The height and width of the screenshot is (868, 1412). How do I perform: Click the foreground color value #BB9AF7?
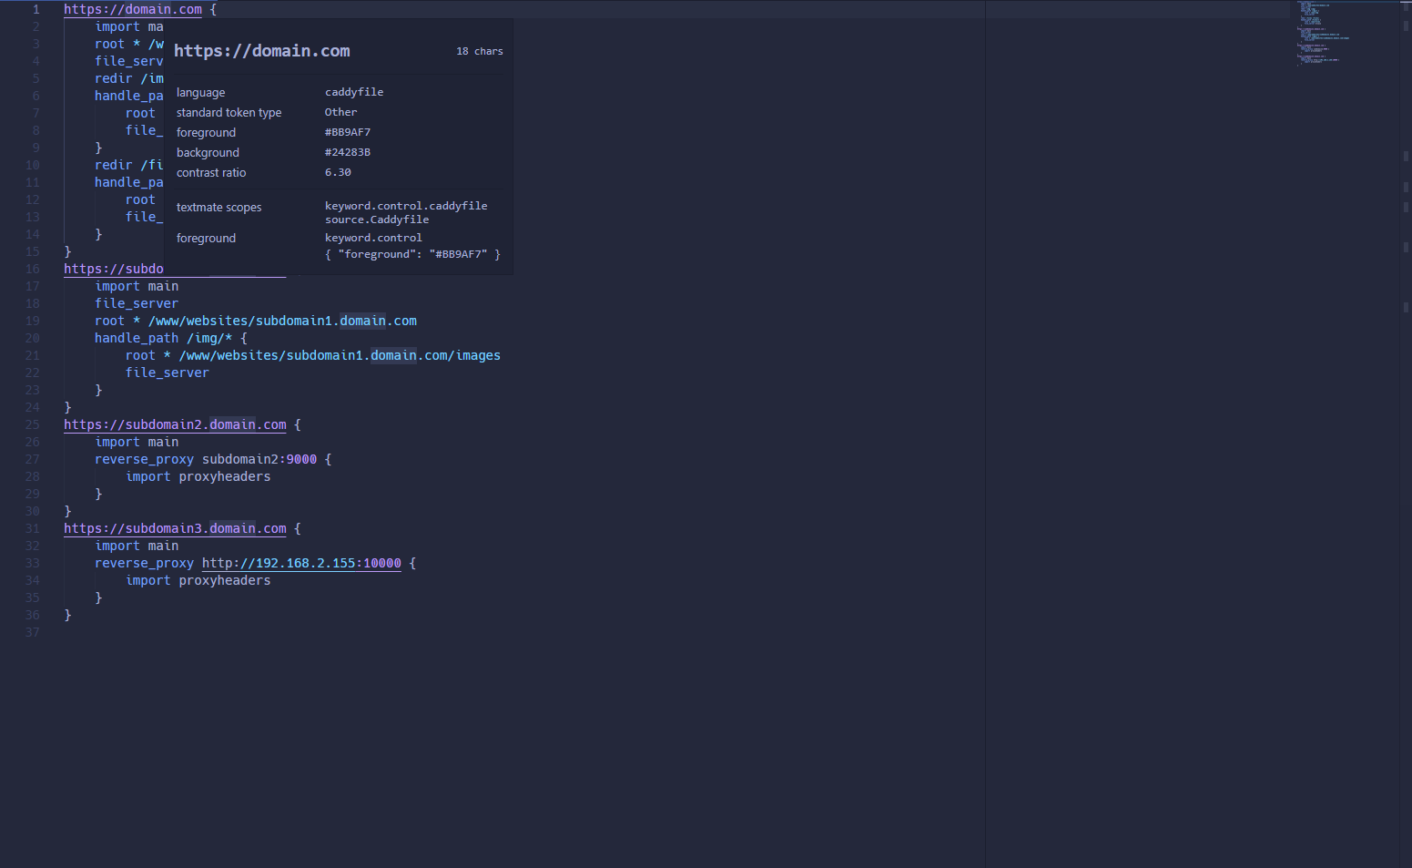click(x=348, y=132)
